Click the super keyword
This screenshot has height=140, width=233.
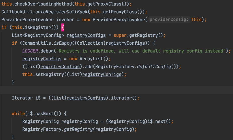(120, 35)
